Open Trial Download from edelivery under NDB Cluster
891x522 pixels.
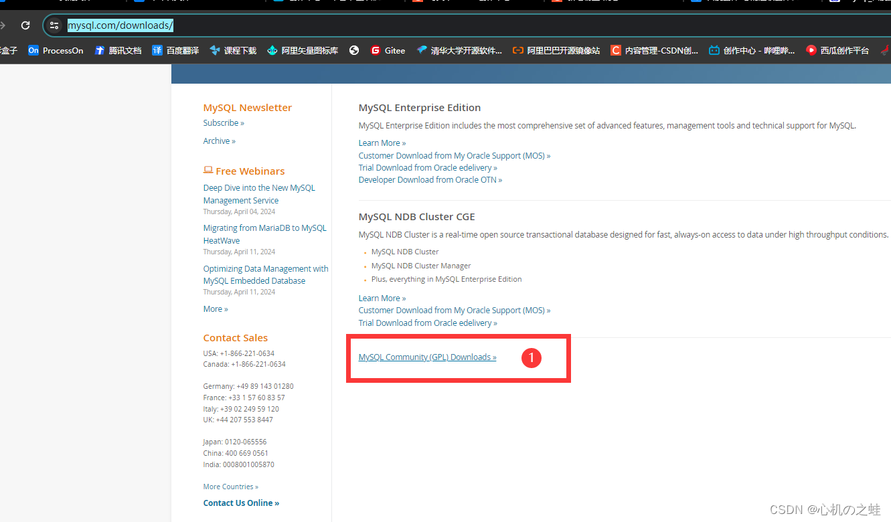tap(428, 323)
